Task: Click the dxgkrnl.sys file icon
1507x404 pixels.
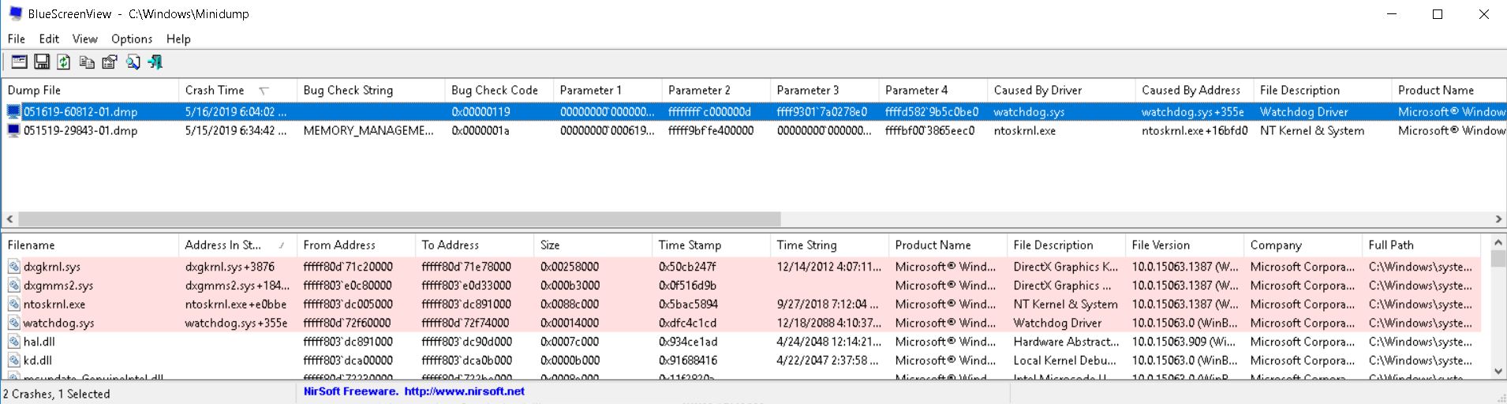Action: click(14, 267)
